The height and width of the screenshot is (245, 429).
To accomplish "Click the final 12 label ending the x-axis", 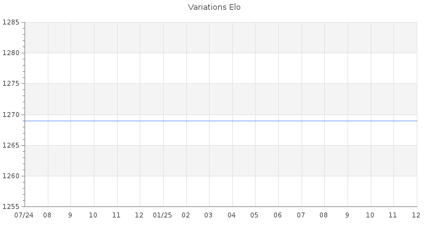I will pos(416,216).
